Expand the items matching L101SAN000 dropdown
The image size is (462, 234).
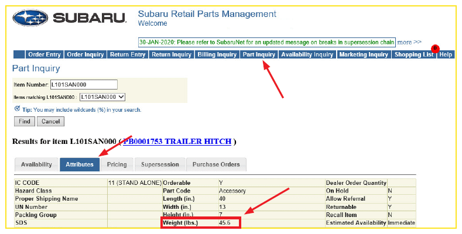[x=102, y=97]
